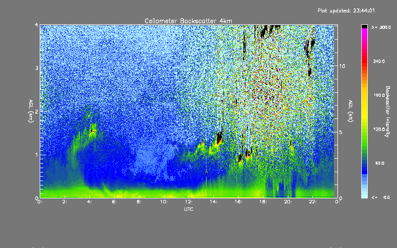The width and height of the screenshot is (397, 248).
Task: Click the cloud echo near 4:00 UTC
Action: tap(92, 131)
